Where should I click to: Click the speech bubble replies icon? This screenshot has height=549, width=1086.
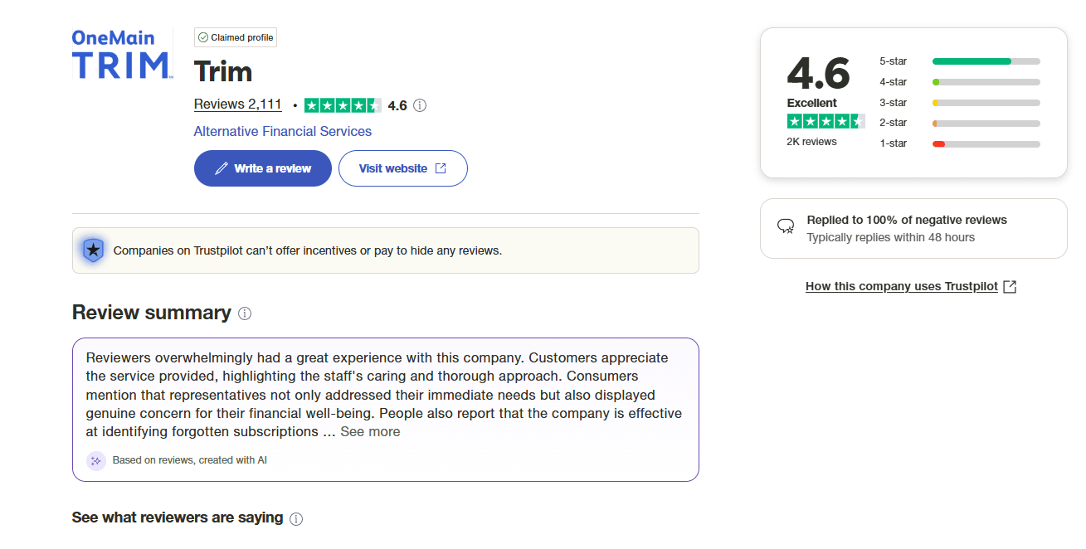click(786, 226)
